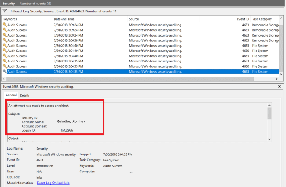
Task: Open Event Log Online Help link
Action: coord(53,183)
